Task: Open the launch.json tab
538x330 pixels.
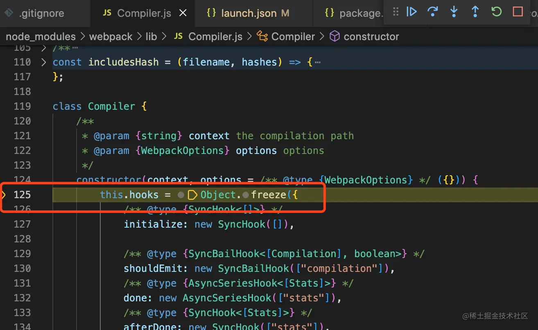Action: (254, 13)
